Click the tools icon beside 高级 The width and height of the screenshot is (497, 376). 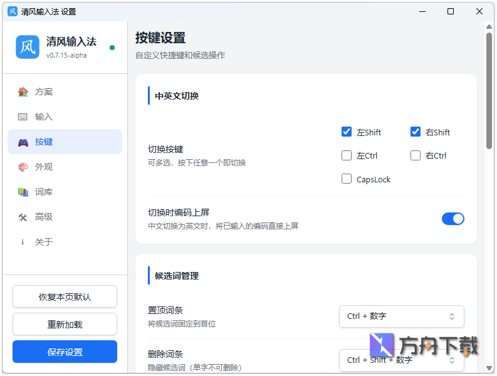23,217
